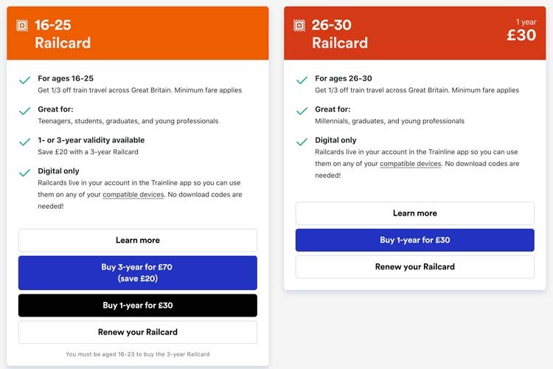Viewport: 553px width, 369px height.
Task: Open Learn more for 16-25 Railcard
Action: (138, 240)
